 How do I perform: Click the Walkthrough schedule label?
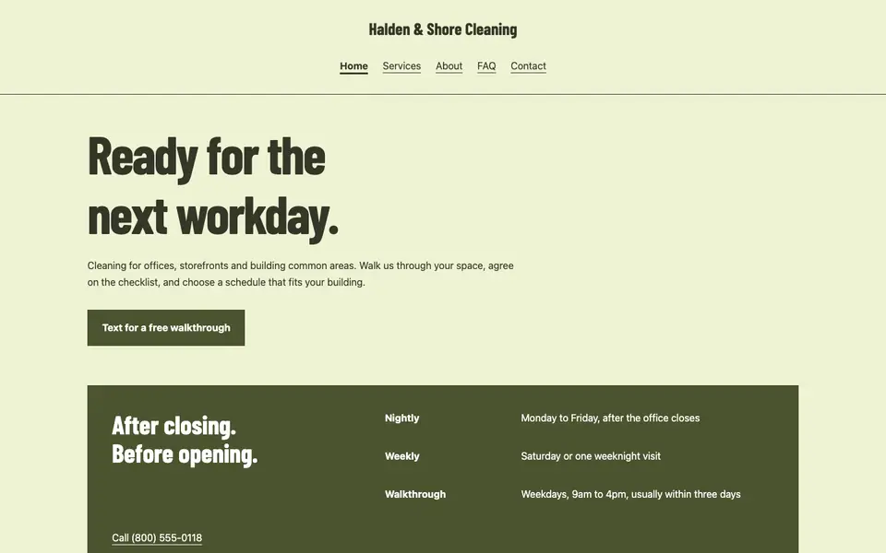(415, 494)
